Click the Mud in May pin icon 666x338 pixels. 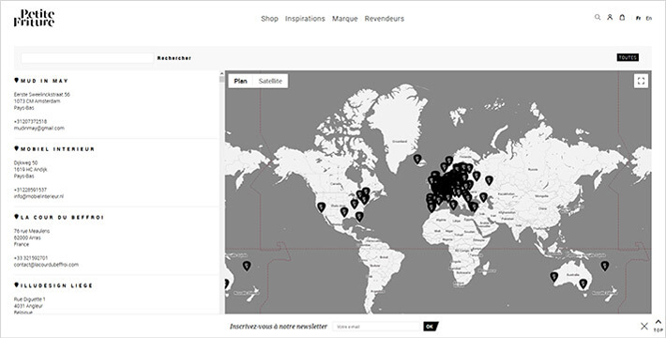[x=17, y=80]
